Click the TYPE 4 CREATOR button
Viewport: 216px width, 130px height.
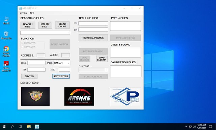[126, 38]
